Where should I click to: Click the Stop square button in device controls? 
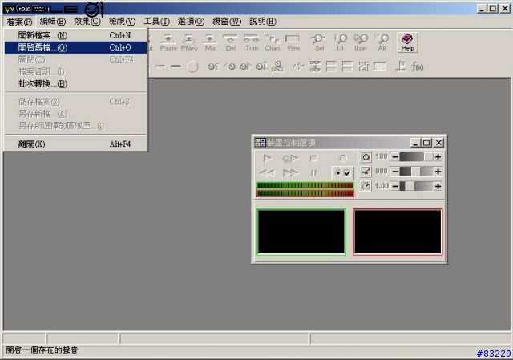coord(313,159)
